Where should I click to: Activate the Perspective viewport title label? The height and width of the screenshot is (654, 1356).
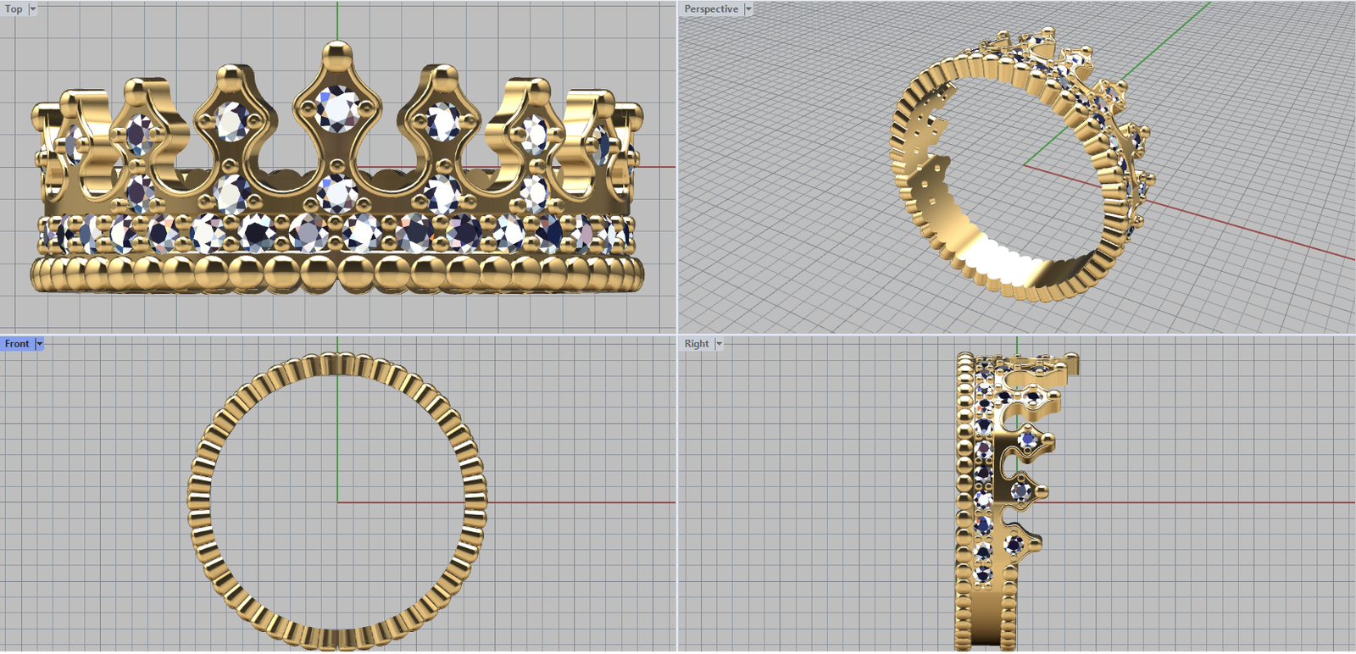(711, 9)
